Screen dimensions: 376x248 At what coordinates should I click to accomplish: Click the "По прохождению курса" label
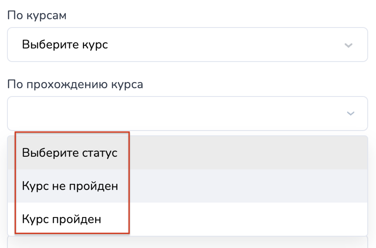(x=75, y=84)
